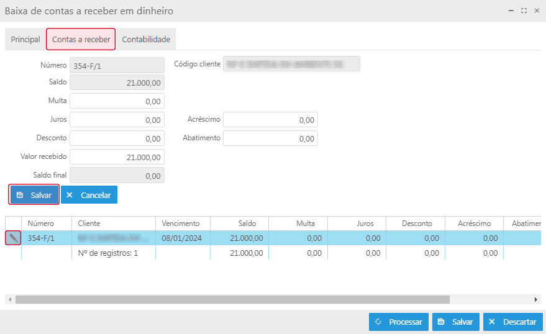Click the Processar button
546x334 pixels.
click(x=398, y=322)
